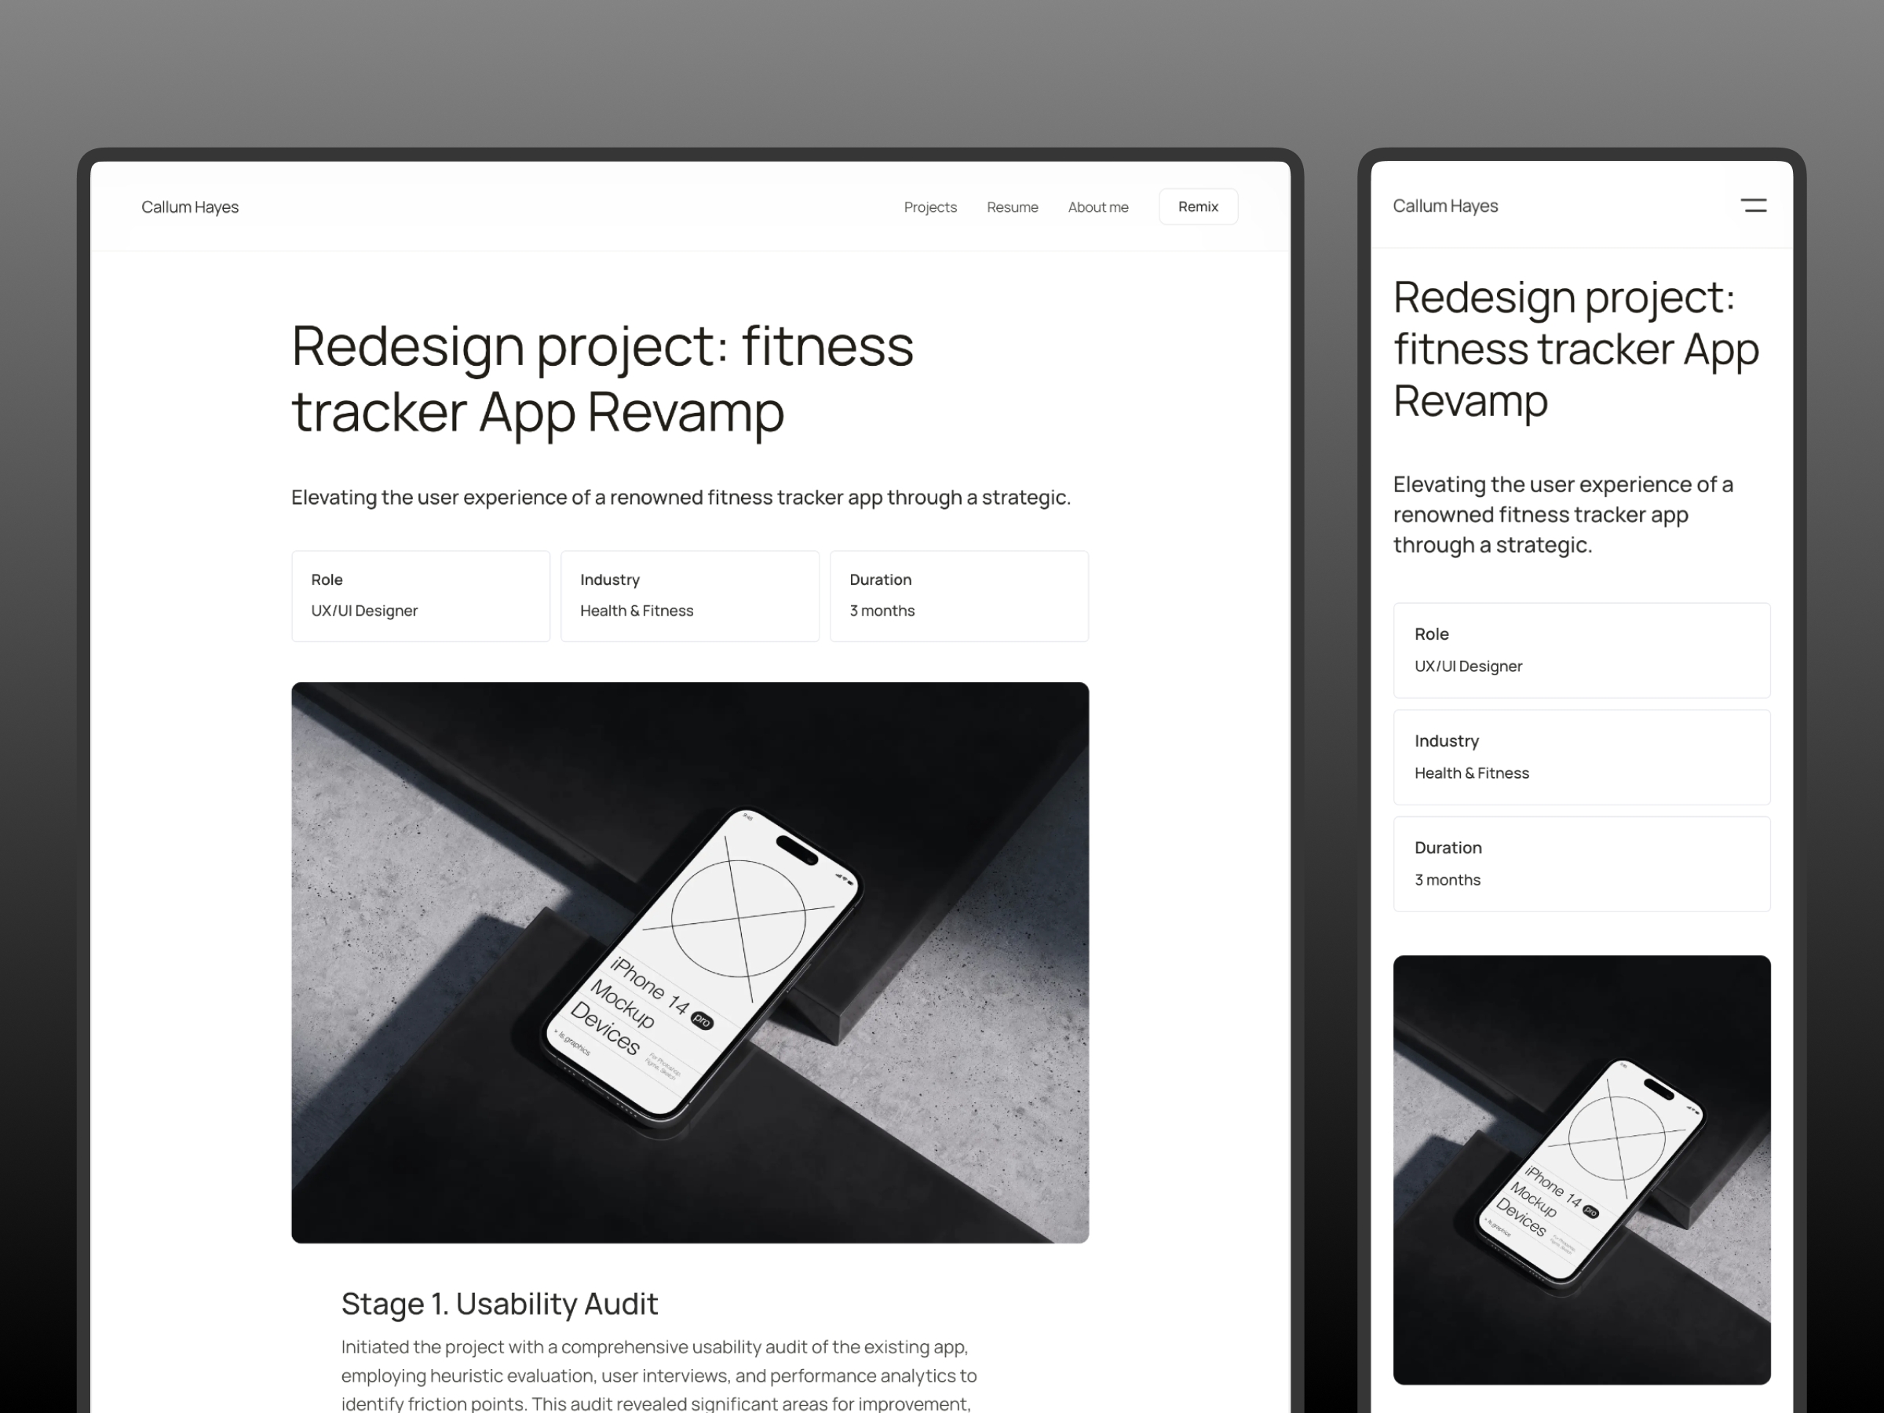
Task: Select the About me menu item
Action: pyautogui.click(x=1097, y=206)
